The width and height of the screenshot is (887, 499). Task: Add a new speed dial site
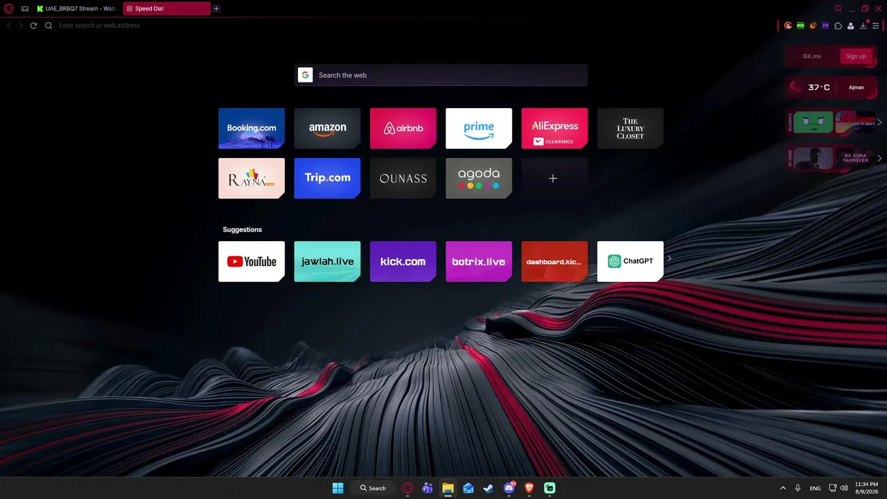553,178
